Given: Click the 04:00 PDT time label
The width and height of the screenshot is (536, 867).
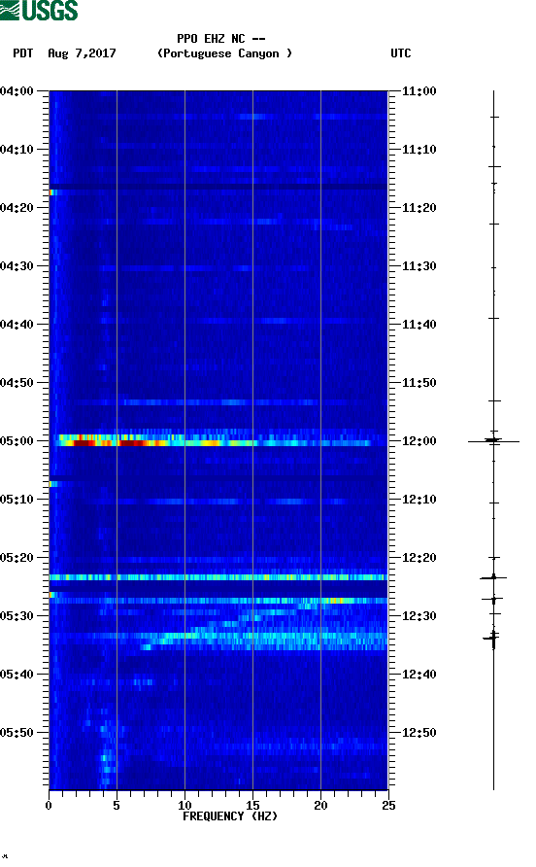Looking at the screenshot, I should [17, 91].
